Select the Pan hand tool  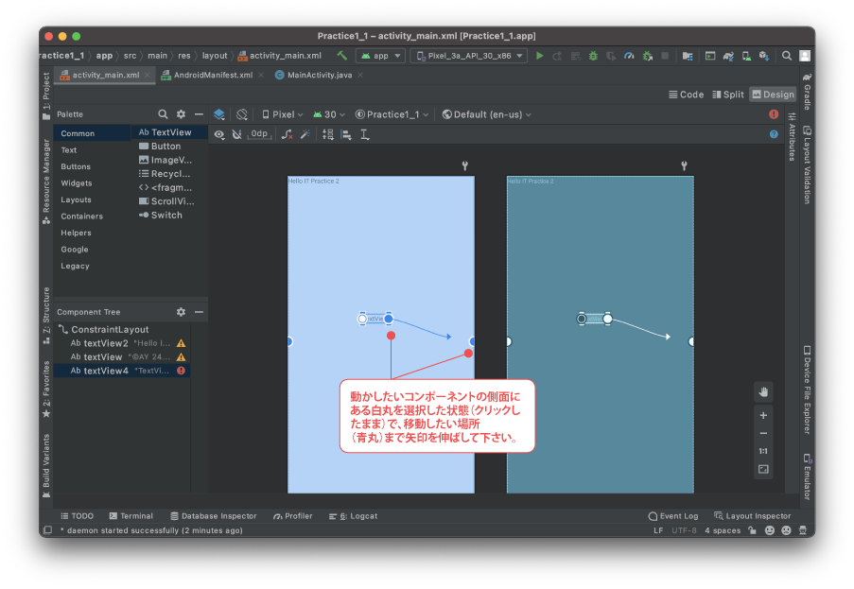pyautogui.click(x=763, y=392)
